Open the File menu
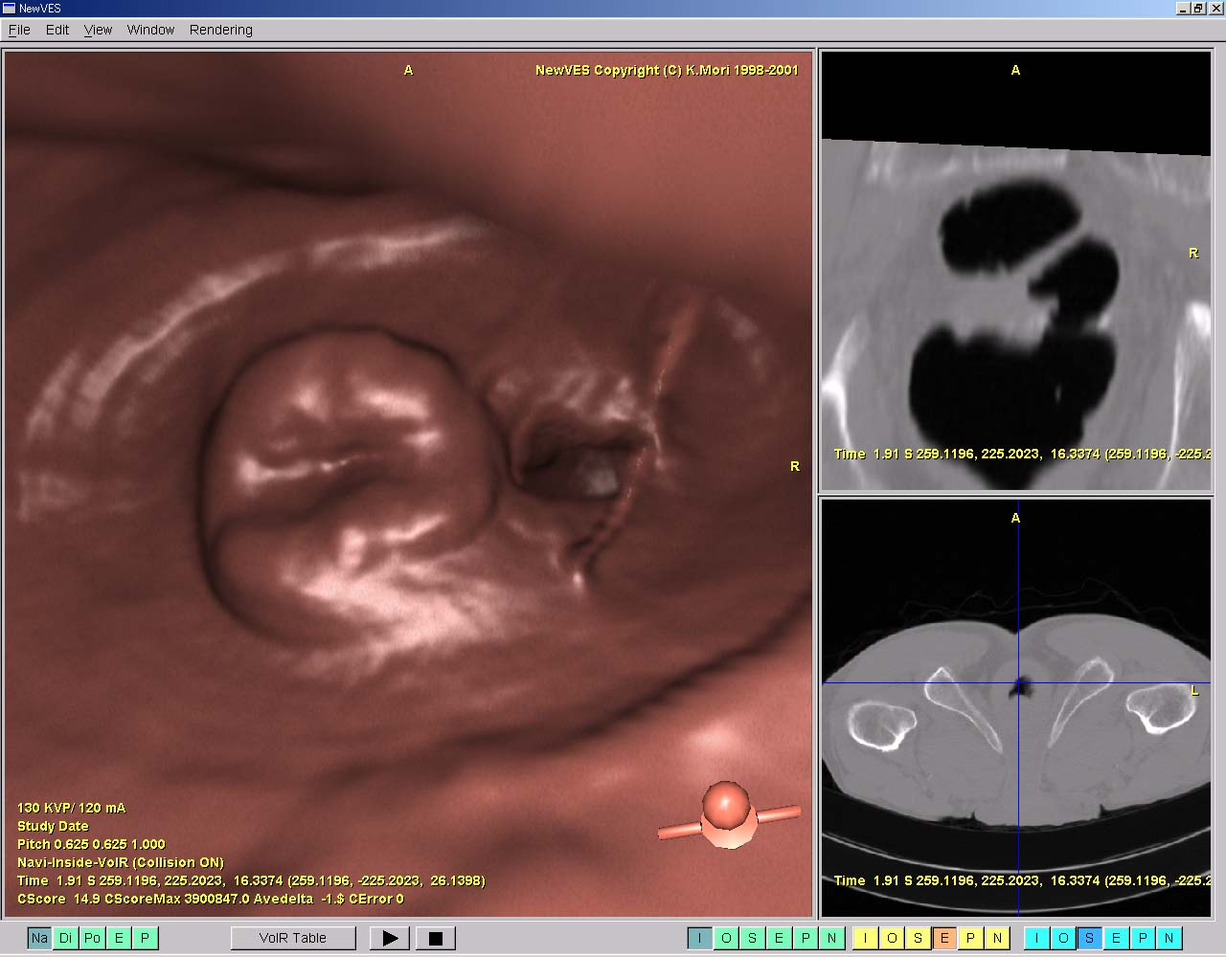Viewport: 1226px width, 957px height. (x=19, y=30)
